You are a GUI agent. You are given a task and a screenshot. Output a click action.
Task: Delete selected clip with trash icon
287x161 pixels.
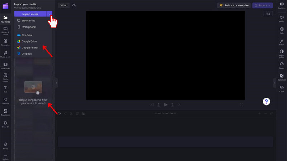pos(77,113)
